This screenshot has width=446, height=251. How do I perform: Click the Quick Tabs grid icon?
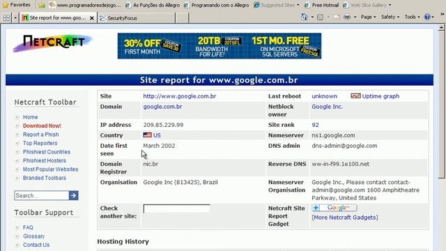6,18
